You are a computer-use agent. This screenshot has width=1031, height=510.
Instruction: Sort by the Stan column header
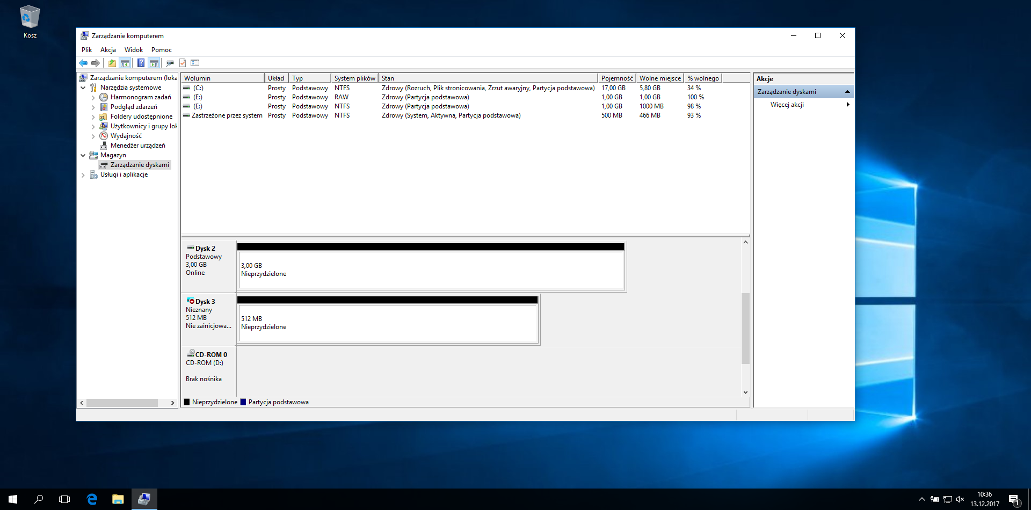click(488, 78)
